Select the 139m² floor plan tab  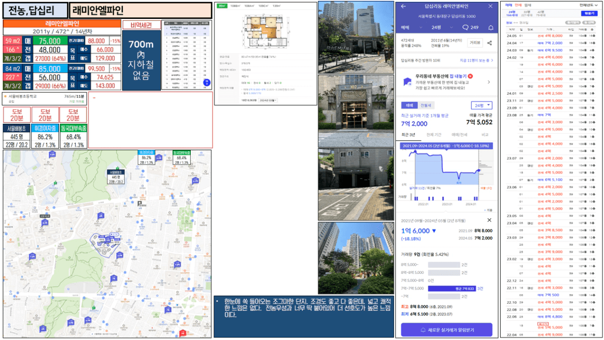pos(276,6)
